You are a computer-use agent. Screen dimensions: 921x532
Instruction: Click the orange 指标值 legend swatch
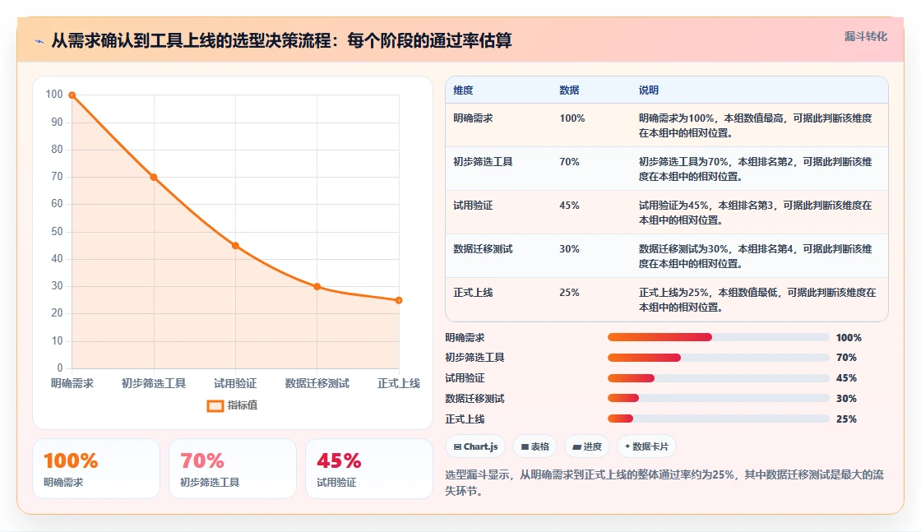click(215, 405)
